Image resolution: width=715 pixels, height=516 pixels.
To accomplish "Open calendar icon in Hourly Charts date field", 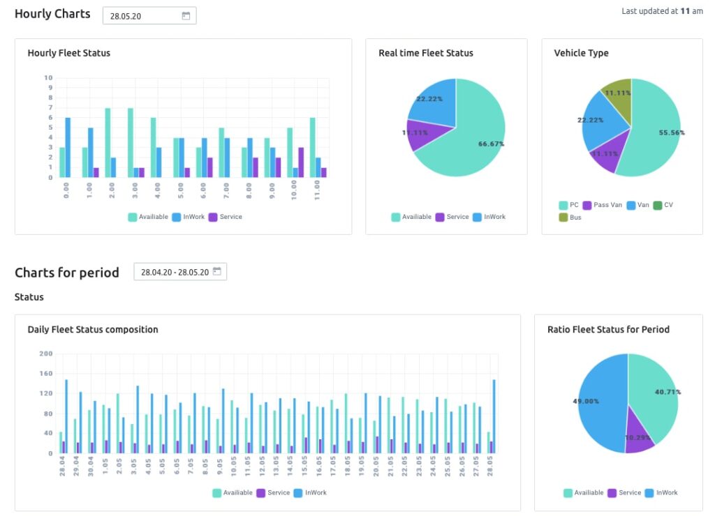I will pyautogui.click(x=186, y=16).
